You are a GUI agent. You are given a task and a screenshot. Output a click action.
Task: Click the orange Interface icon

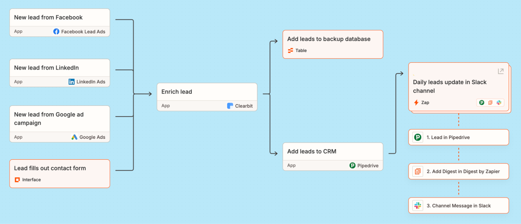(17, 180)
